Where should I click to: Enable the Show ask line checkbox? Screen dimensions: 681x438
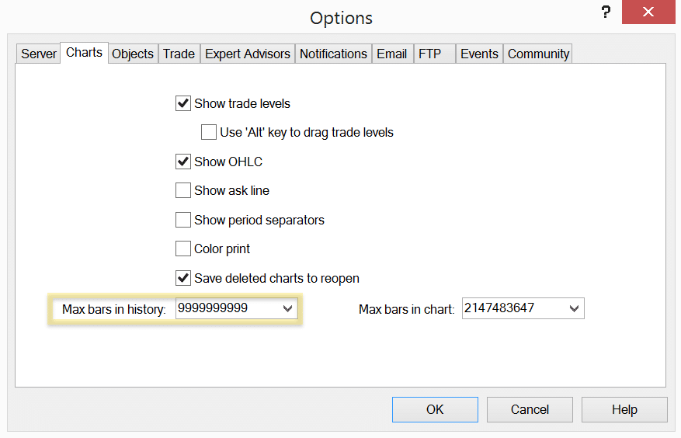183,190
